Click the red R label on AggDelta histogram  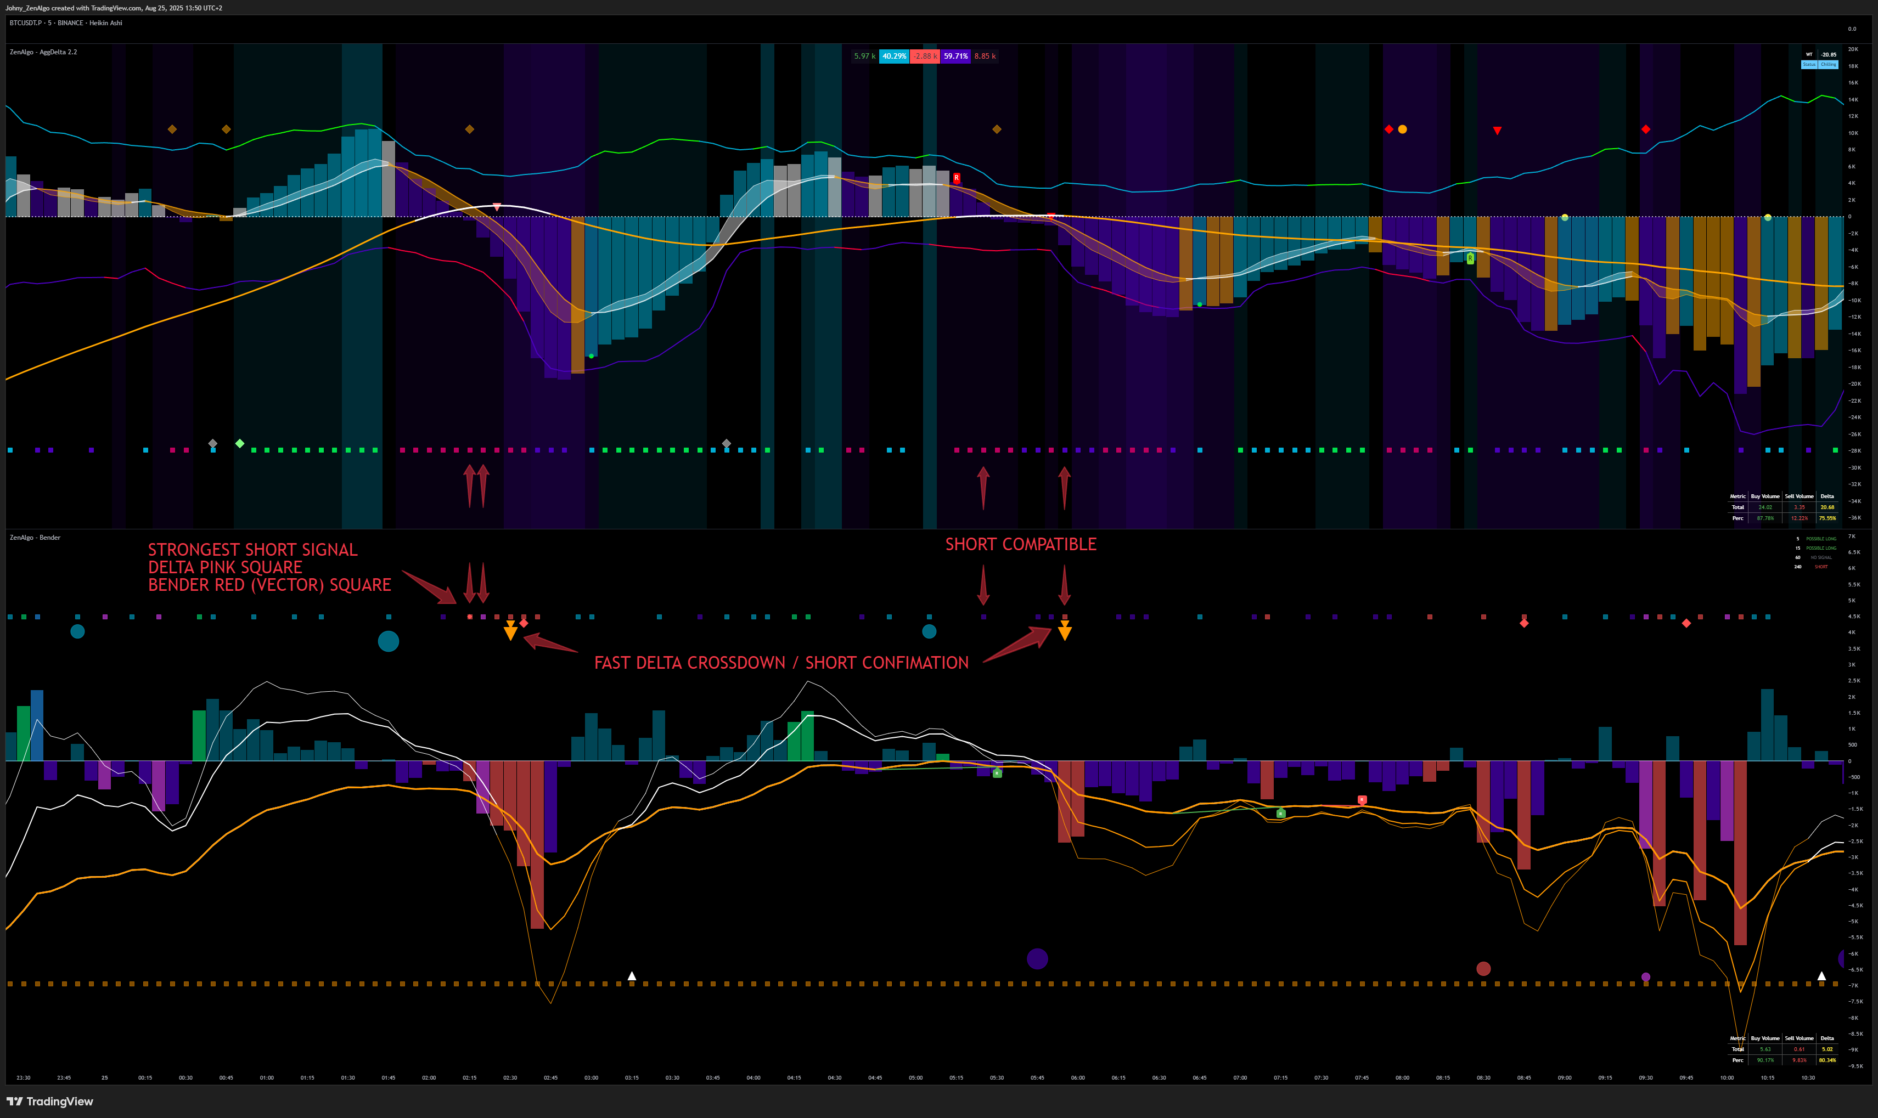click(957, 178)
